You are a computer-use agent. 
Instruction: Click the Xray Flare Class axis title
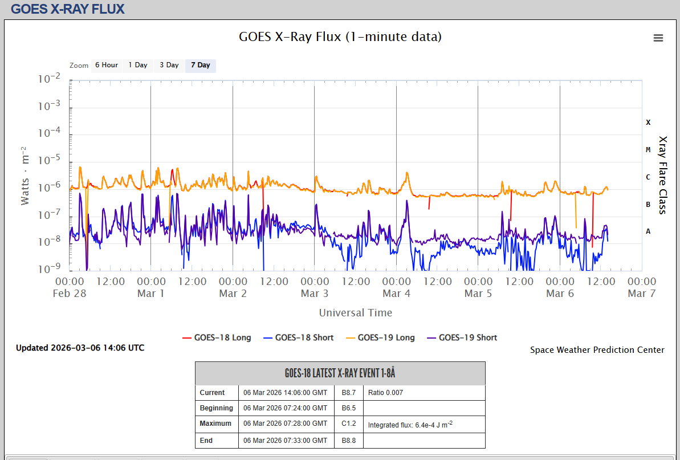[x=663, y=175]
